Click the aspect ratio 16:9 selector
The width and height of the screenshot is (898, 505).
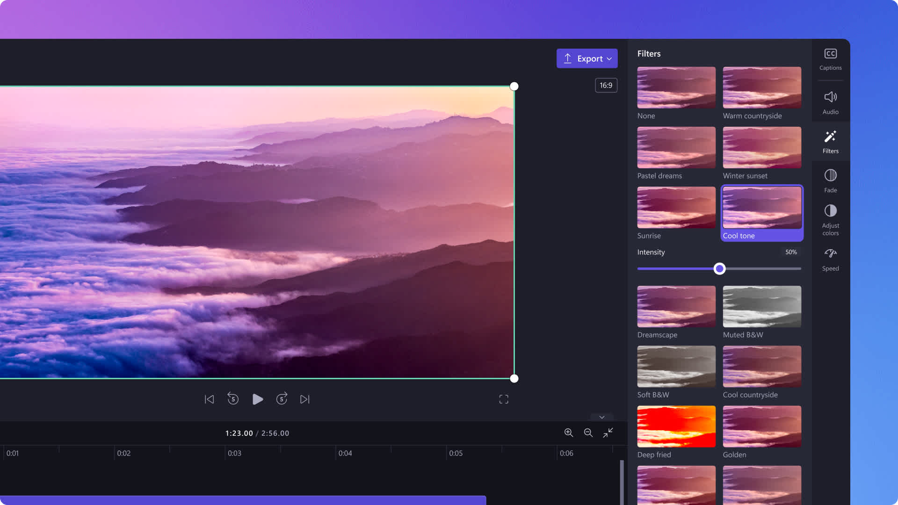point(606,85)
